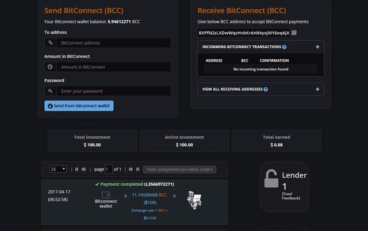Go to first page of orders
Screen dimensions: 368x231
76,169
